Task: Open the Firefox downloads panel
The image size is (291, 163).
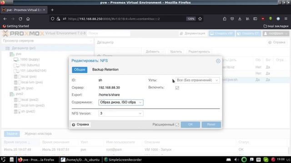Action: coord(240,19)
